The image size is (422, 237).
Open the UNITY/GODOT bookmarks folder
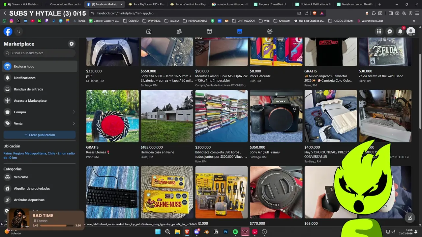pos(243,21)
